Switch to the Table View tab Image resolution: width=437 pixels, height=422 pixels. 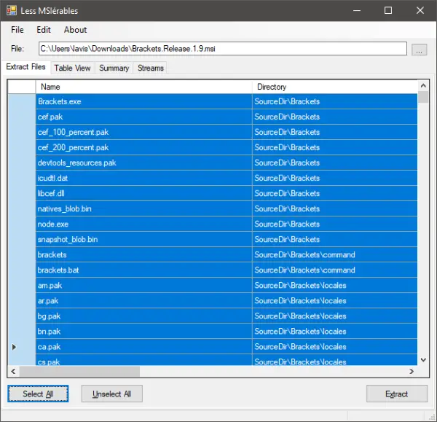click(72, 68)
